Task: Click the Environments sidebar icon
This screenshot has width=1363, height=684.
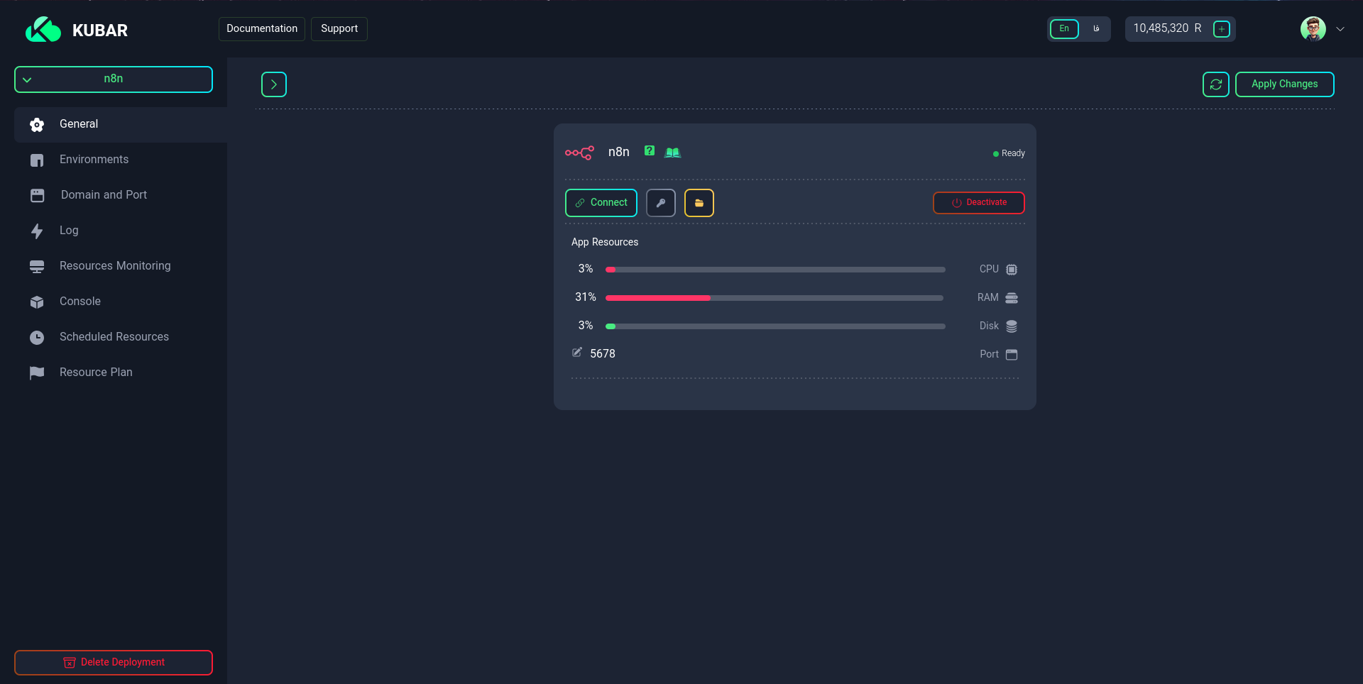Action: tap(37, 160)
